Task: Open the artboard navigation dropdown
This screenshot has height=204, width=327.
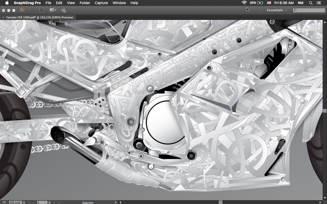Action: tap(50, 202)
